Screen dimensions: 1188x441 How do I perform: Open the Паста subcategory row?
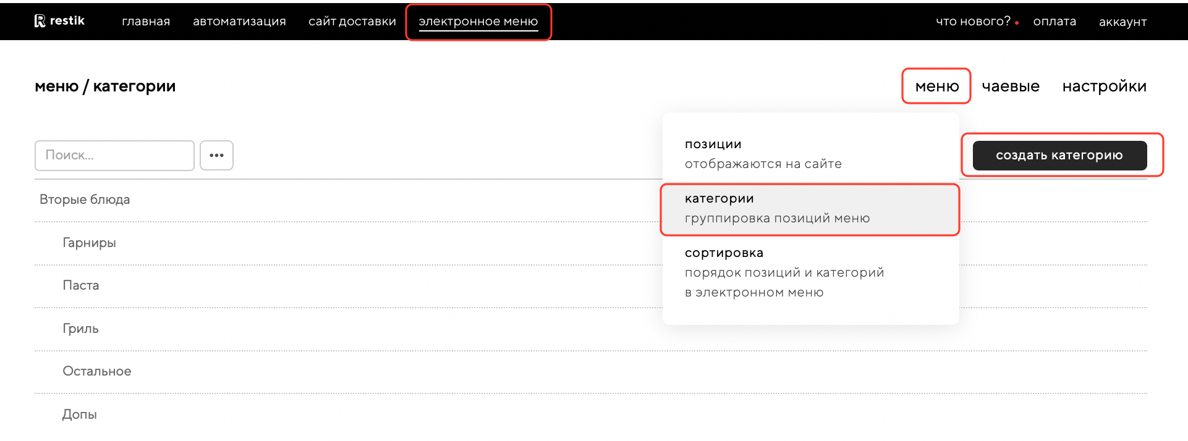[81, 285]
